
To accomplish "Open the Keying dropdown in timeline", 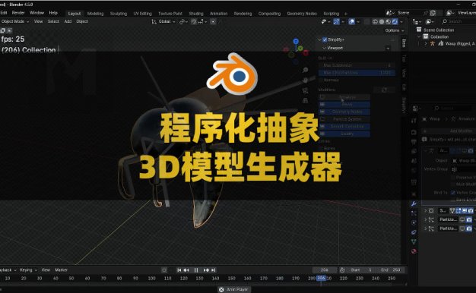I will coord(28,270).
